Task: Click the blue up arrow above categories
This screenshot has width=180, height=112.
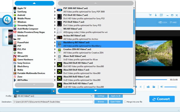Action: tap(34, 3)
